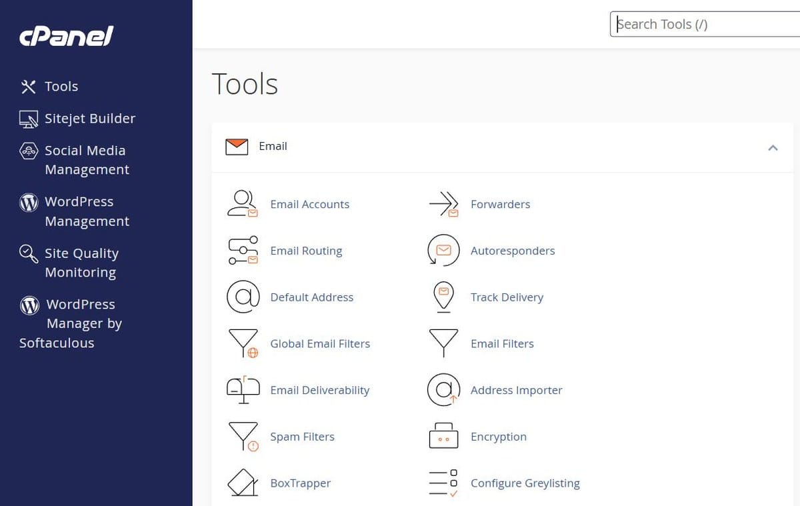Viewport: 800px width, 506px height.
Task: Click the Email section header label
Action: click(x=273, y=147)
